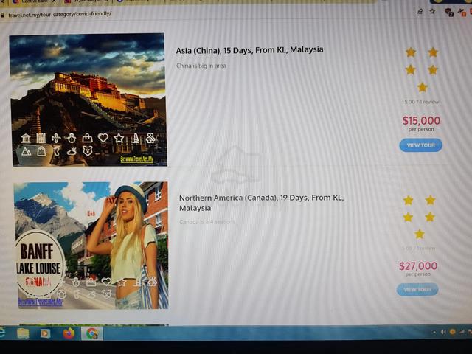The image size is (472, 354).
Task: Click the cloud and sun weather icon on China tour
Action: pos(72,150)
